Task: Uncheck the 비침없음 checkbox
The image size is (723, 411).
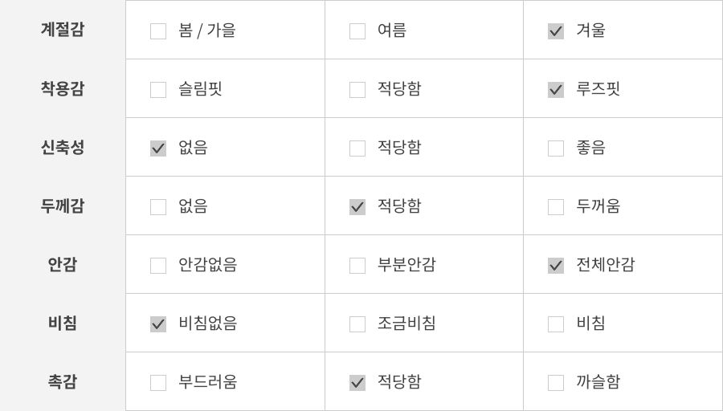Action: pos(158,324)
